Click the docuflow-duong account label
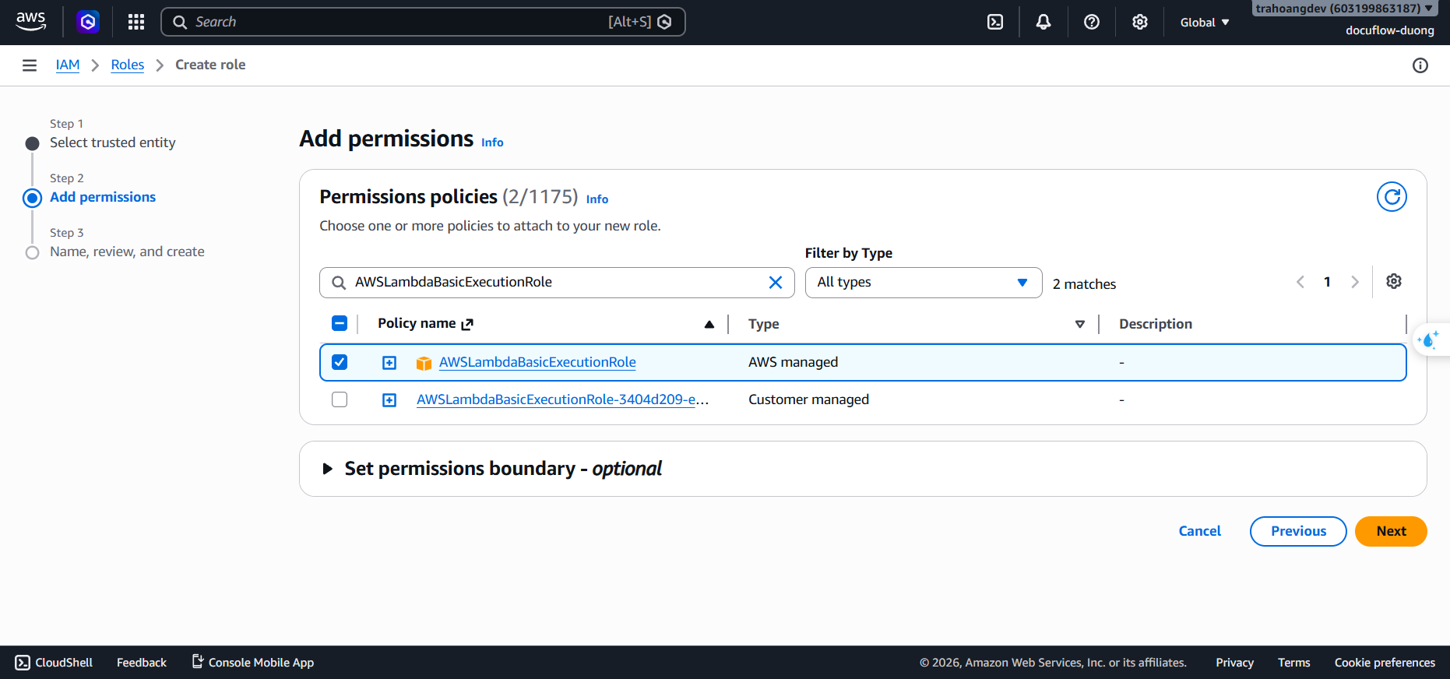 [x=1390, y=30]
